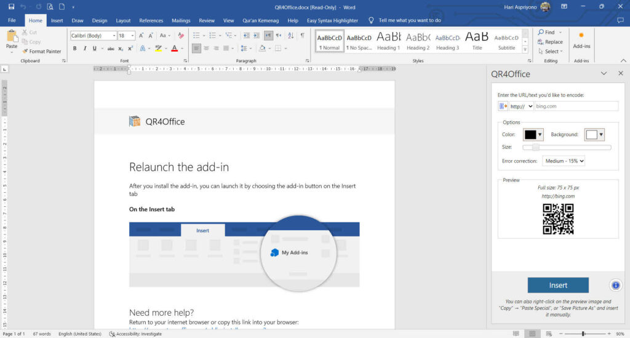Open the black QR Color swatch picker
This screenshot has height=338, width=630.
533,135
